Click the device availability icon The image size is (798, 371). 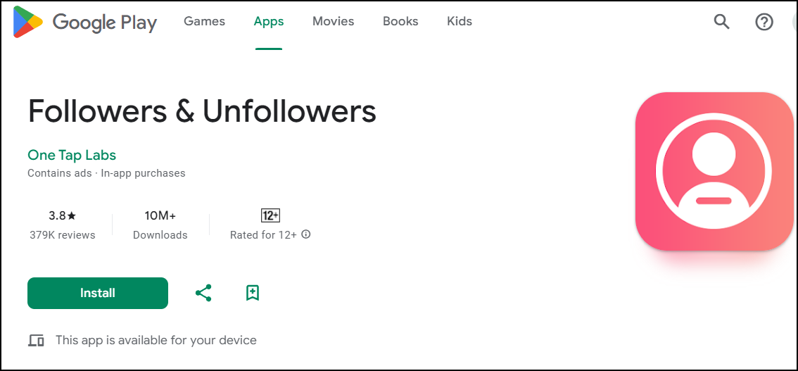(x=36, y=341)
